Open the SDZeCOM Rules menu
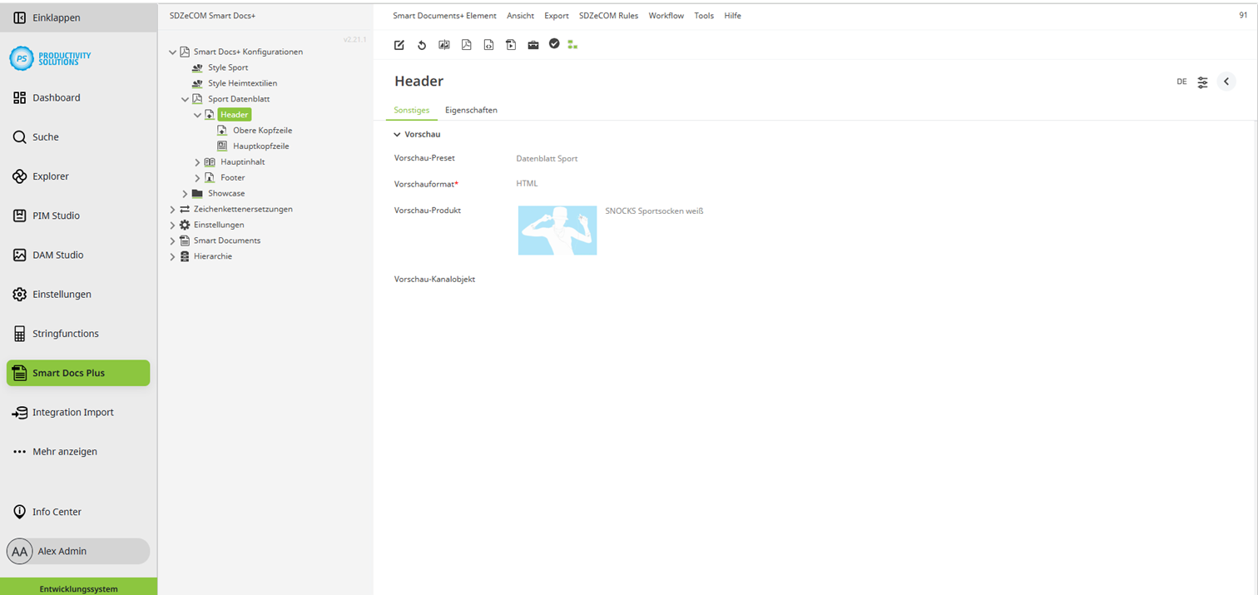 609,16
